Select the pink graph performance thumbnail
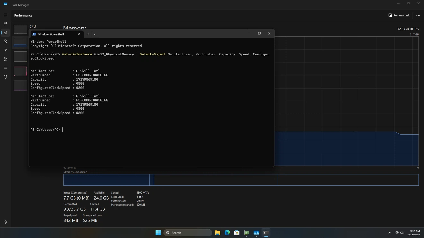 pos(20,71)
